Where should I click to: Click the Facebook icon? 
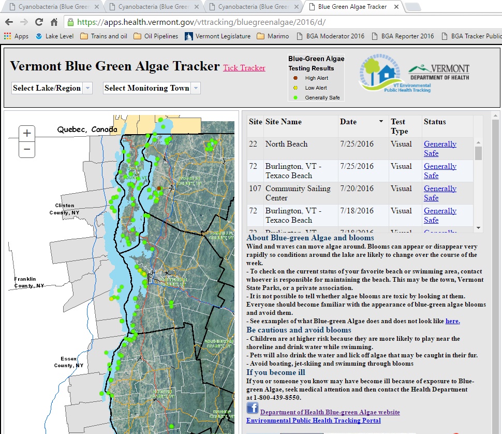(252, 408)
